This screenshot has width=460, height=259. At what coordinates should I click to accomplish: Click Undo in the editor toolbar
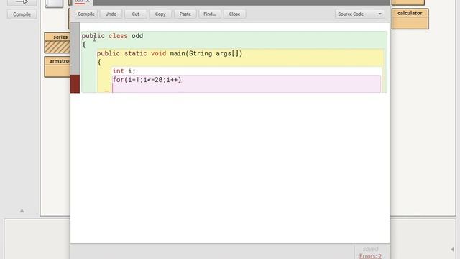click(111, 14)
